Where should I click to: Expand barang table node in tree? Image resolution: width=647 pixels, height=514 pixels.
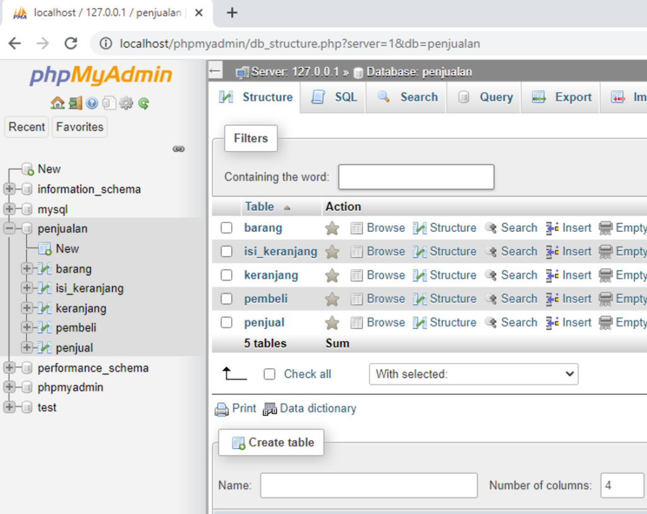point(27,268)
